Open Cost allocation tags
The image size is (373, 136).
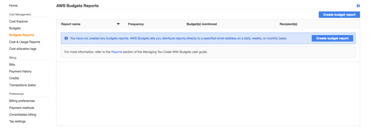point(23,49)
